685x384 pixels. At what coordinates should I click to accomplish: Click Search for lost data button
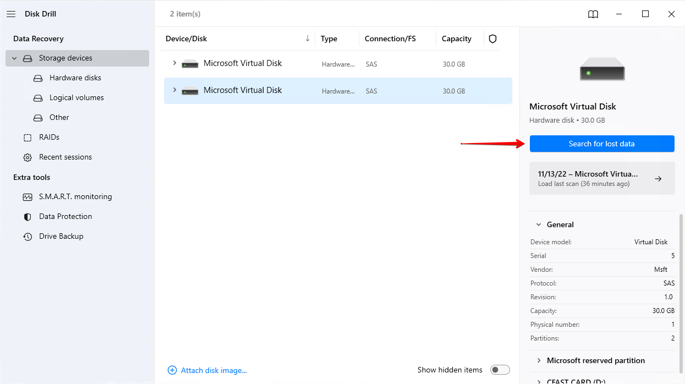click(601, 144)
